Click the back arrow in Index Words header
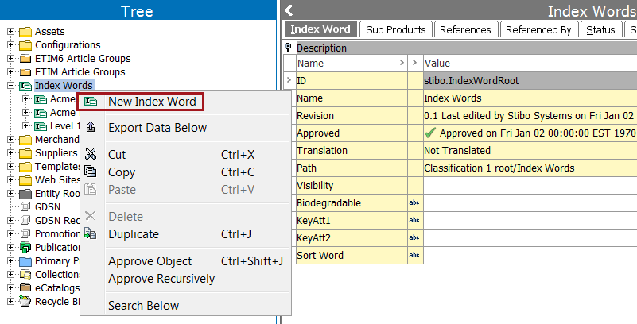 point(289,11)
